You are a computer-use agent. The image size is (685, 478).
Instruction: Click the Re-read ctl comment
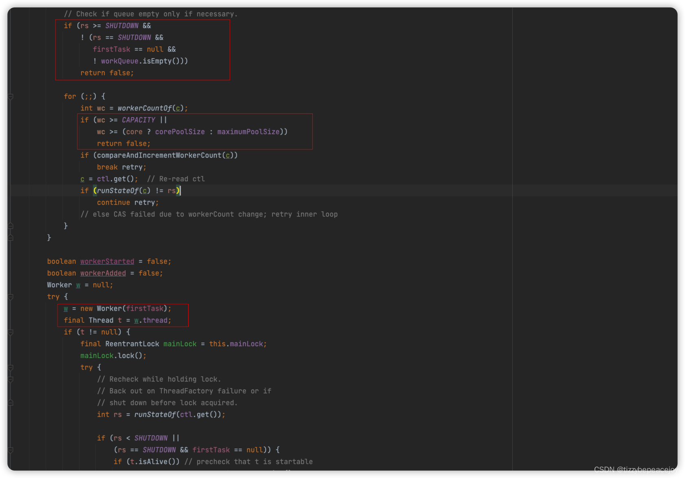pos(176,179)
